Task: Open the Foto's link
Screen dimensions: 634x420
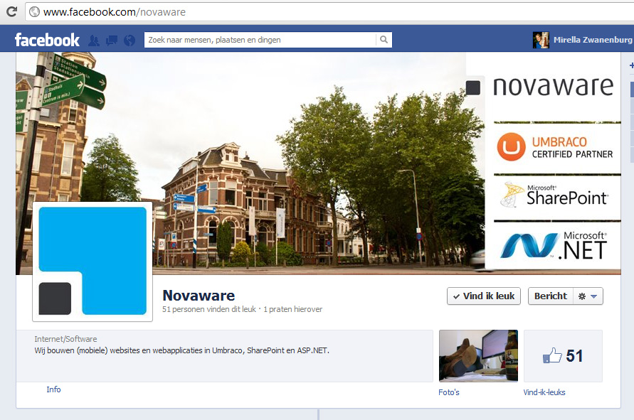Action: [449, 392]
